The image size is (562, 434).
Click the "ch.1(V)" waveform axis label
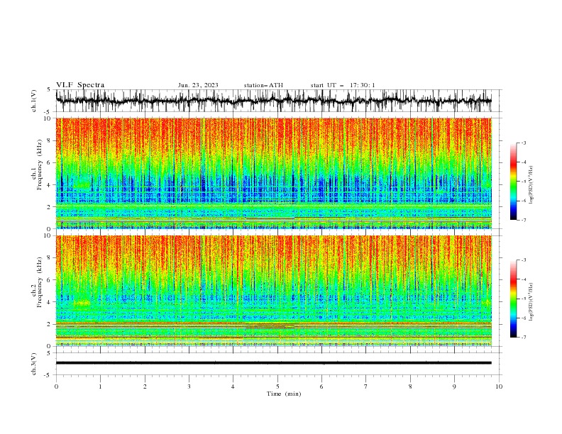click(x=34, y=101)
